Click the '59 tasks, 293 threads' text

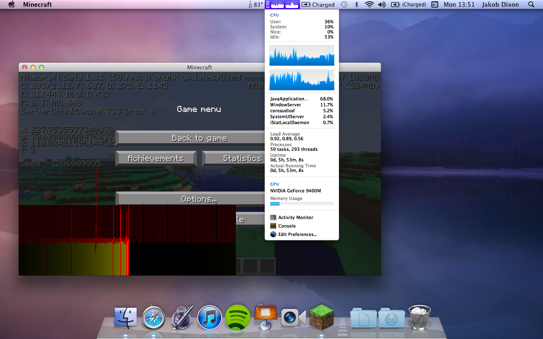[x=294, y=149]
